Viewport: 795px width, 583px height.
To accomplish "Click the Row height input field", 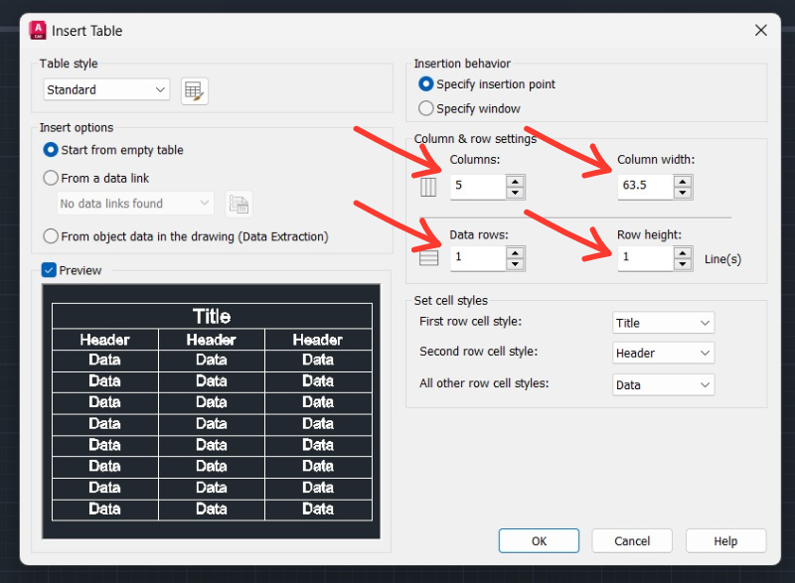I will tap(646, 258).
